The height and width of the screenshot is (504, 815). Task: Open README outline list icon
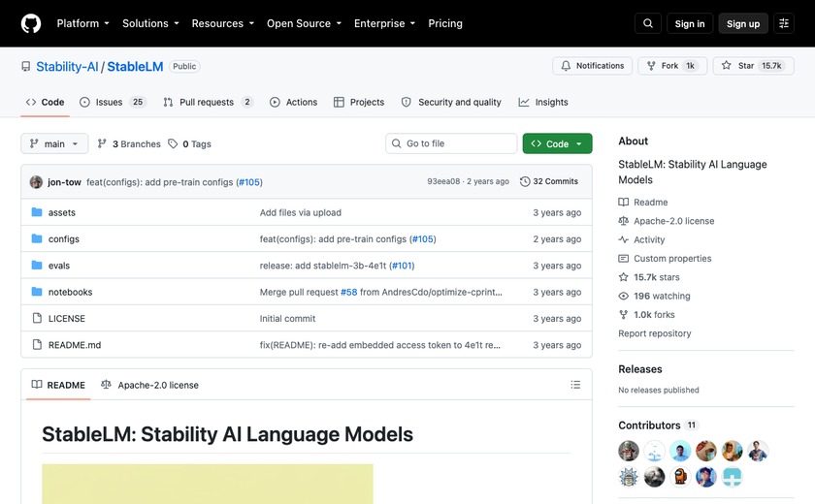coord(575,385)
